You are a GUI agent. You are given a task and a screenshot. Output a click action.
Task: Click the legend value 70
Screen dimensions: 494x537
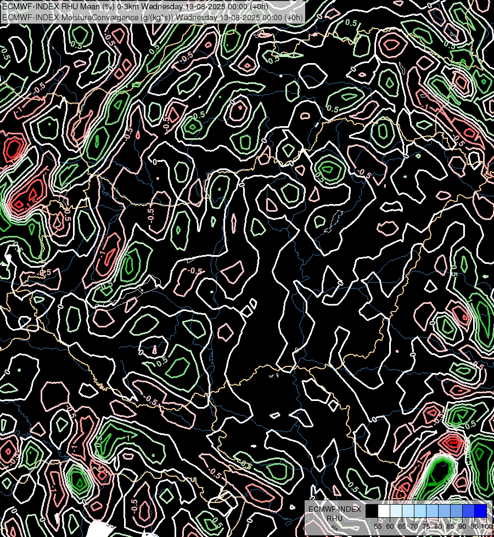(414, 527)
